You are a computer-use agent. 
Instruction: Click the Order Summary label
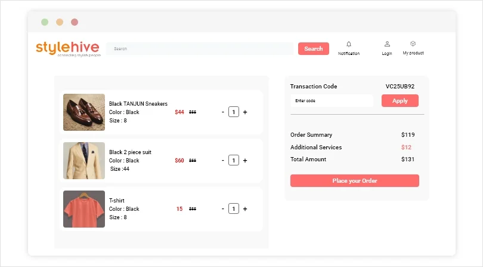pyautogui.click(x=311, y=135)
